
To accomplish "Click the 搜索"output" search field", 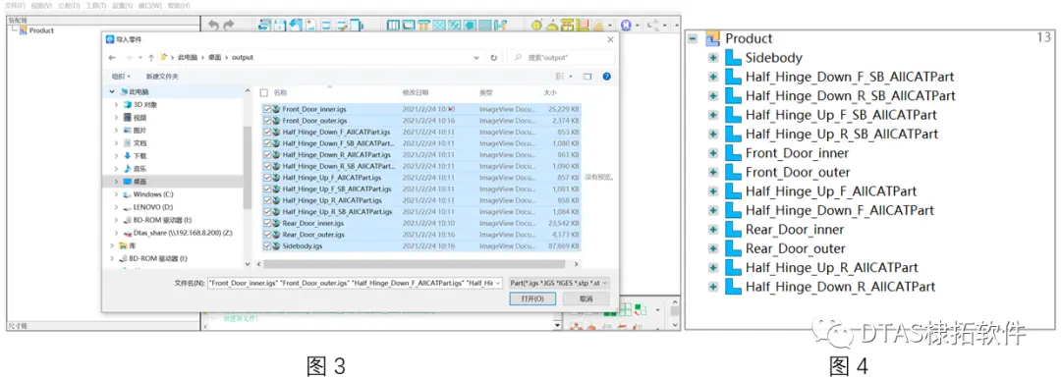I will tap(562, 58).
